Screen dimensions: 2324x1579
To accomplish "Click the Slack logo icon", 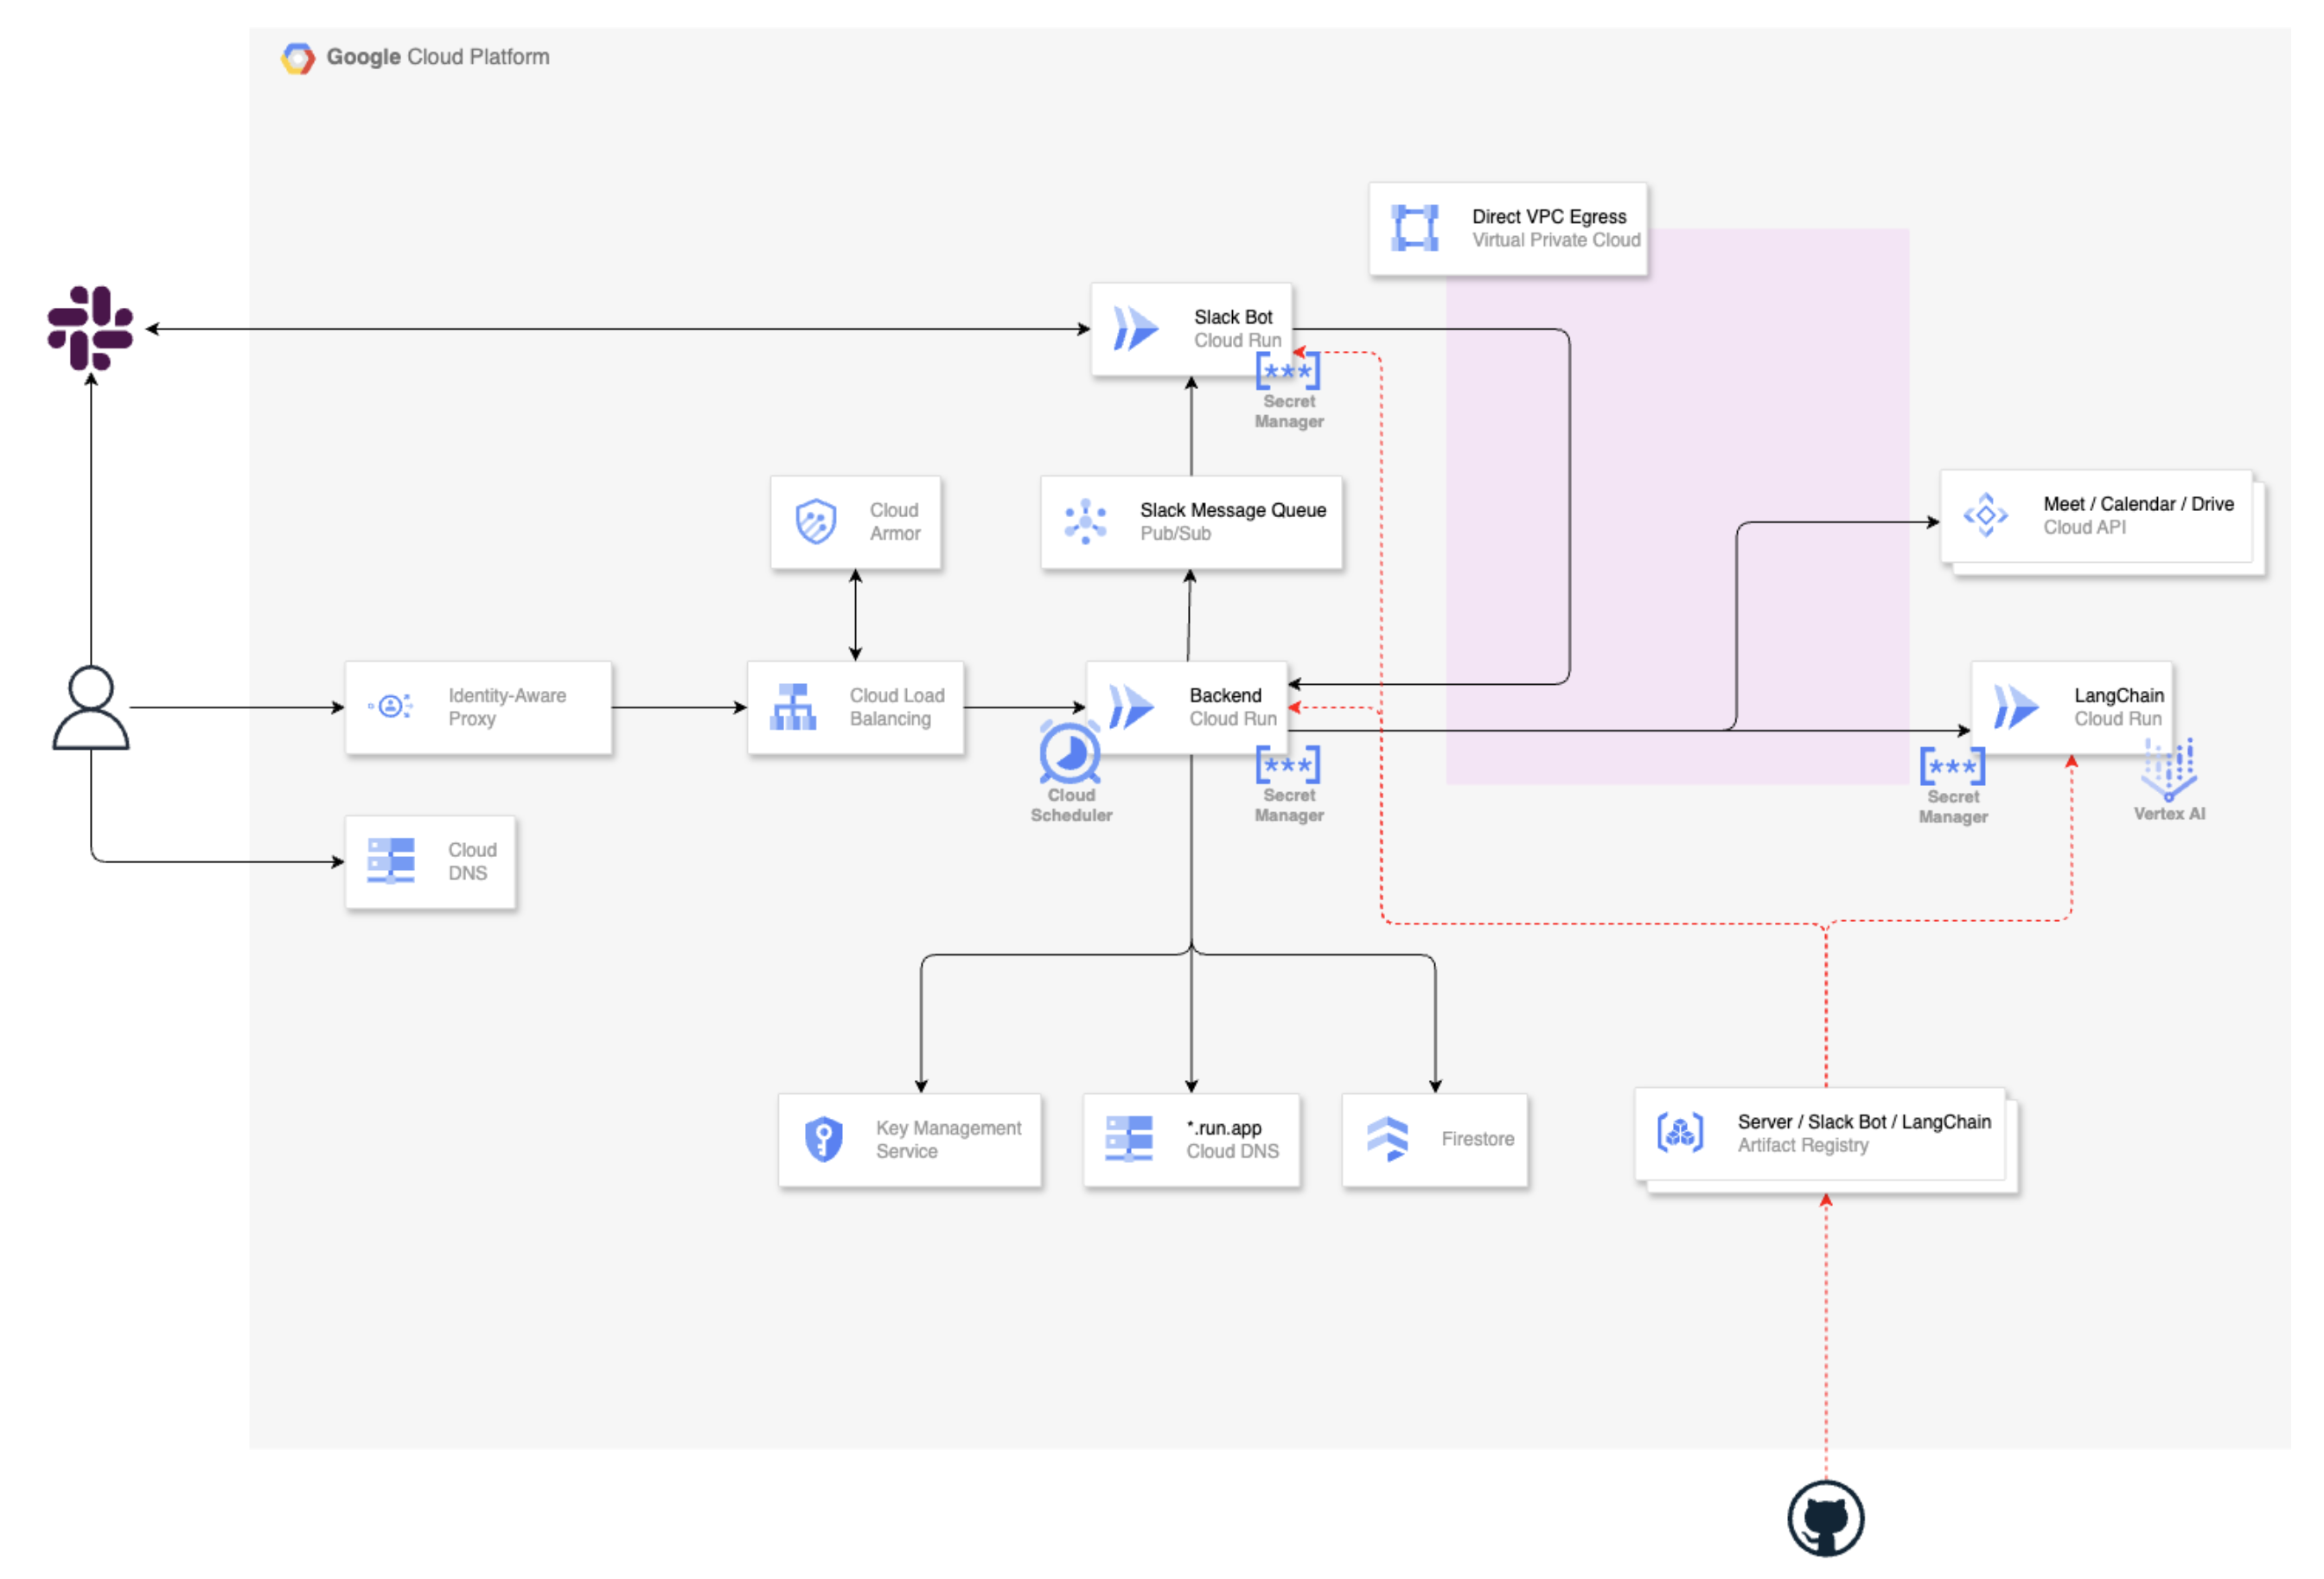I will [90, 328].
